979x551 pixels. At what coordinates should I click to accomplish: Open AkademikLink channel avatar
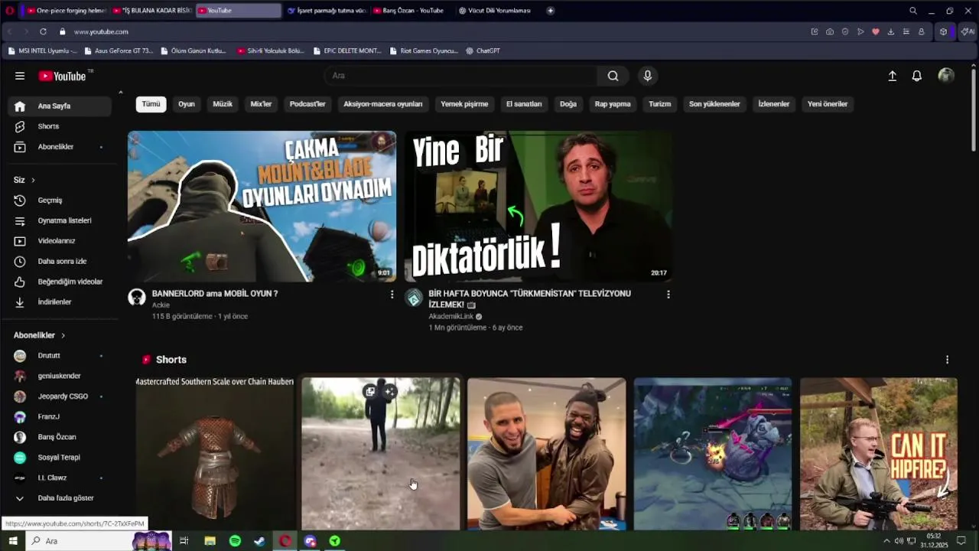click(414, 298)
